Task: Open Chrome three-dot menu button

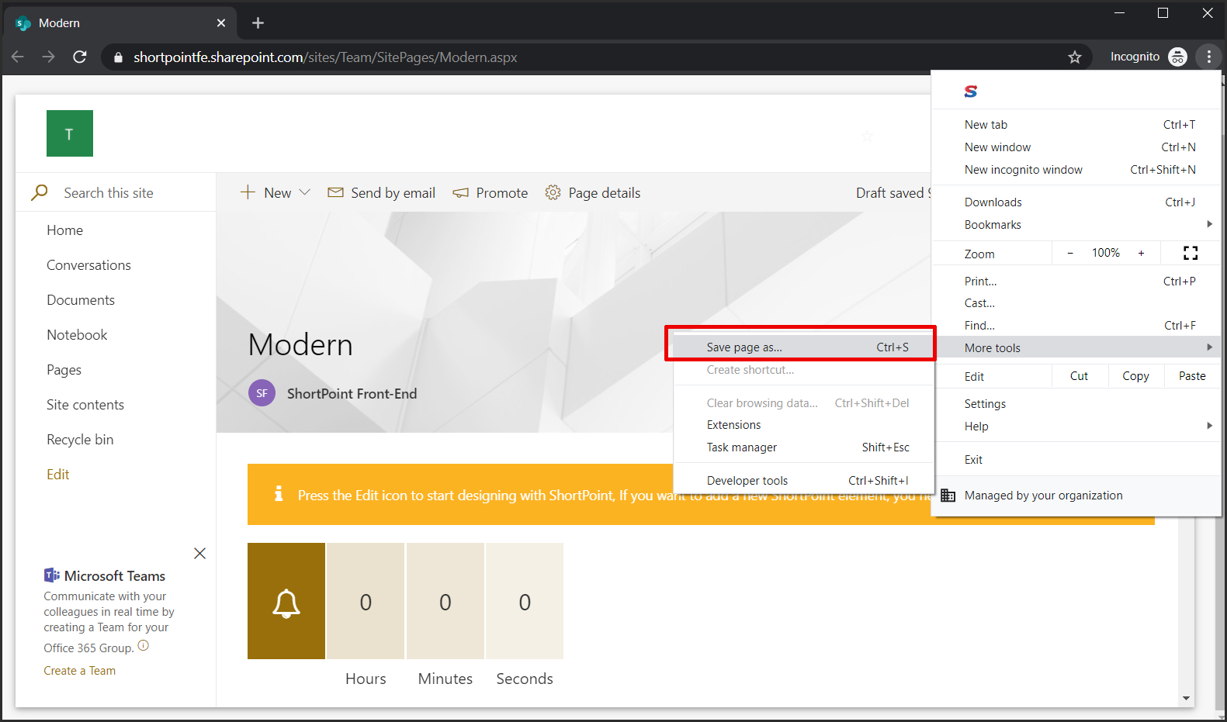Action: (x=1208, y=57)
